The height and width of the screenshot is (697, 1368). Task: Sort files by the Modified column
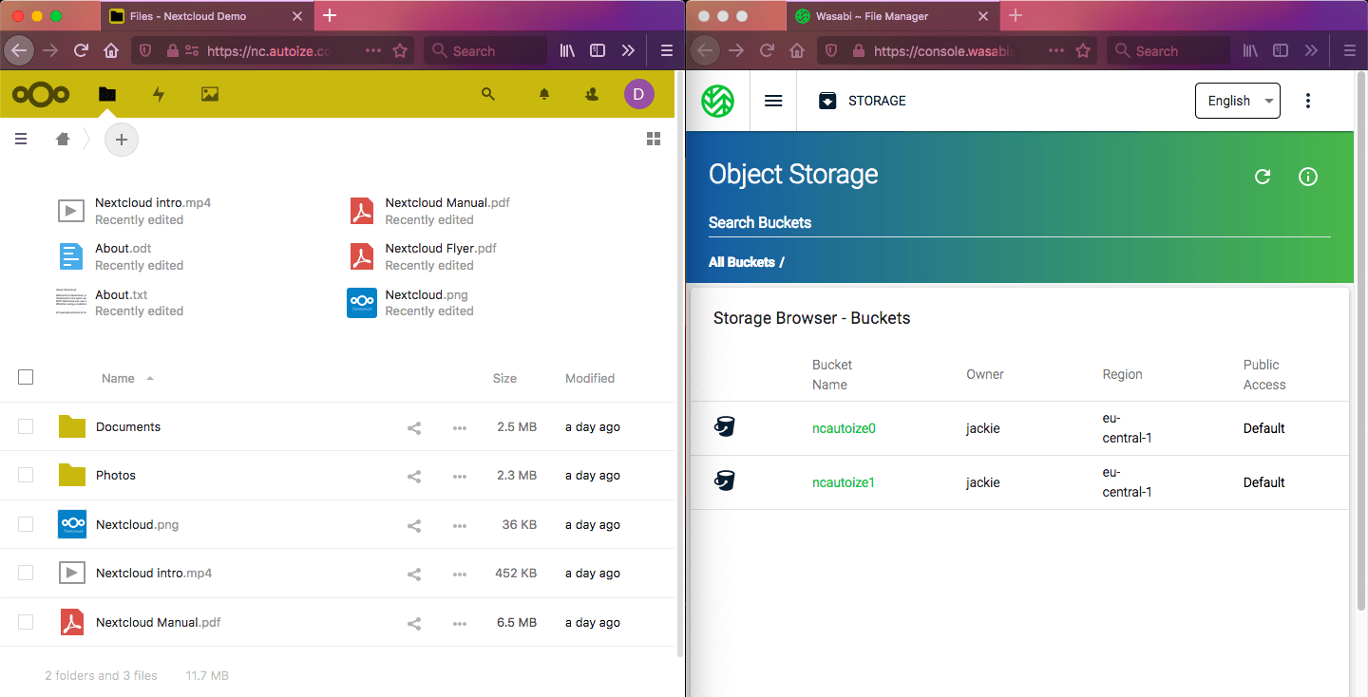(x=590, y=378)
